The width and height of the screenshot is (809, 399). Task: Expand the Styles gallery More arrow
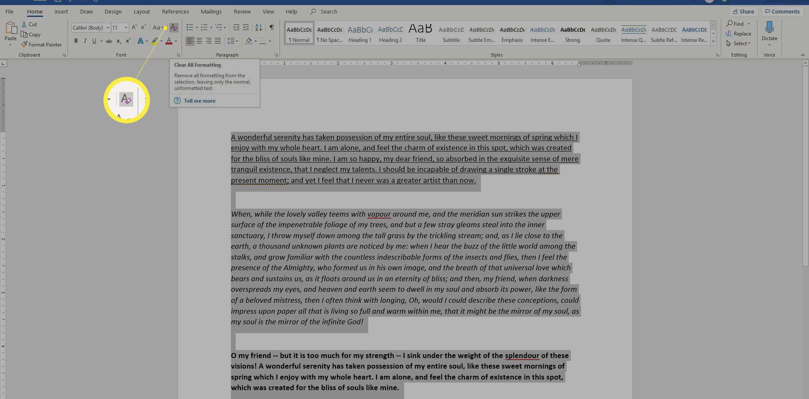[x=713, y=41]
